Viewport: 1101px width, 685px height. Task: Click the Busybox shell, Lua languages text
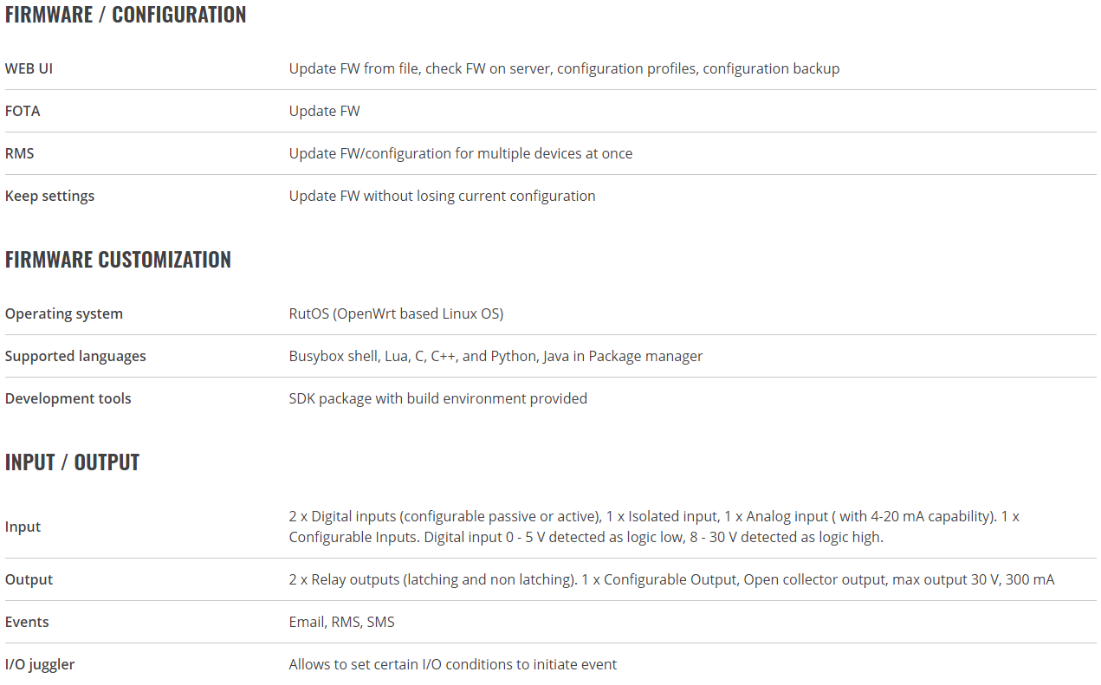[x=495, y=356]
